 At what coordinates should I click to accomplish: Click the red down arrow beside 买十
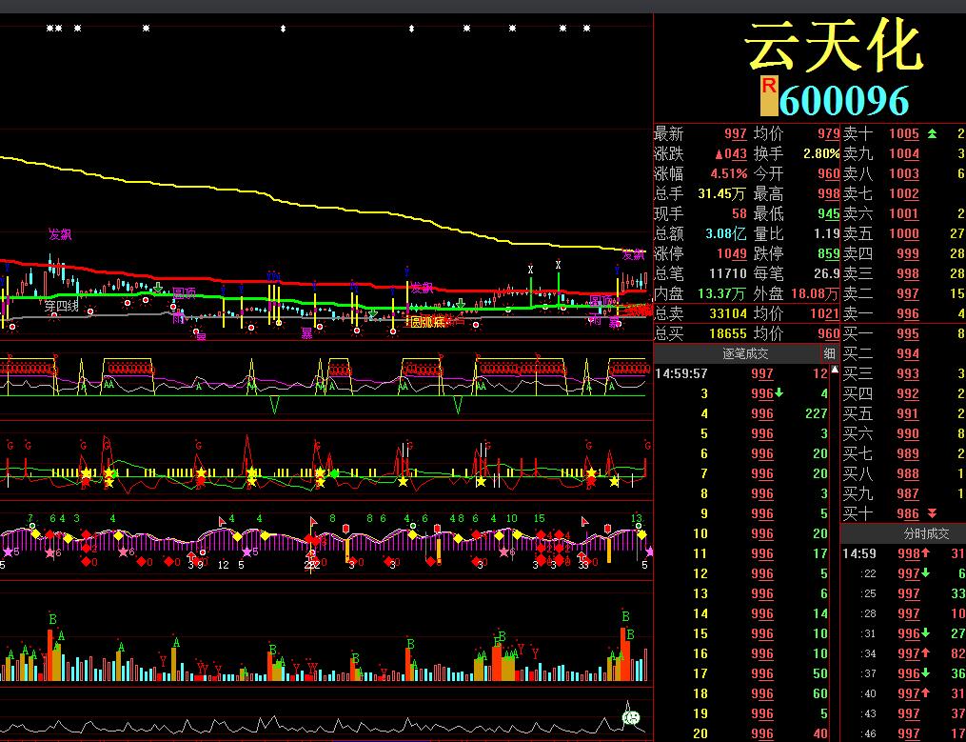pos(932,513)
